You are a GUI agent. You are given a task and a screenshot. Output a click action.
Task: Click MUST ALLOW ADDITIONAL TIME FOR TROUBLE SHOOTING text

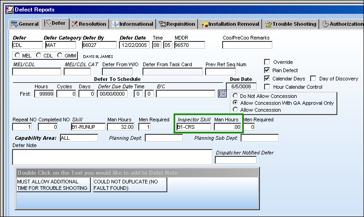(53, 185)
